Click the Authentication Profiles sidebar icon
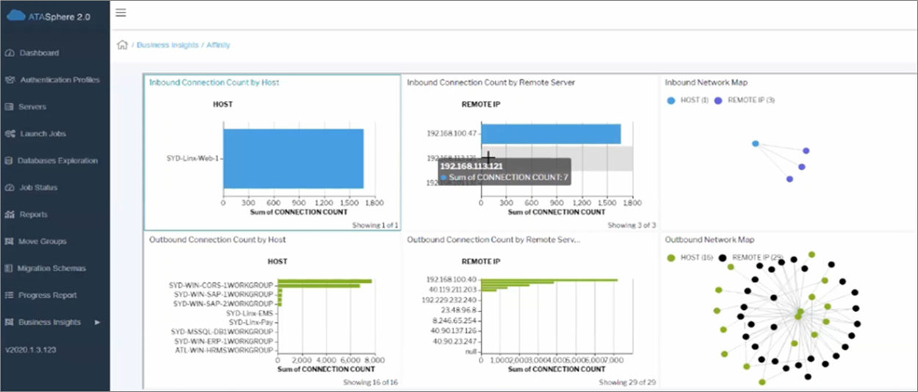The image size is (918, 392). pos(10,80)
